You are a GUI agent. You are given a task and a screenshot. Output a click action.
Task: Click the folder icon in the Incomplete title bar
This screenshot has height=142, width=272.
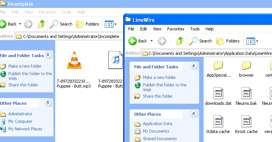(x=3, y=3)
